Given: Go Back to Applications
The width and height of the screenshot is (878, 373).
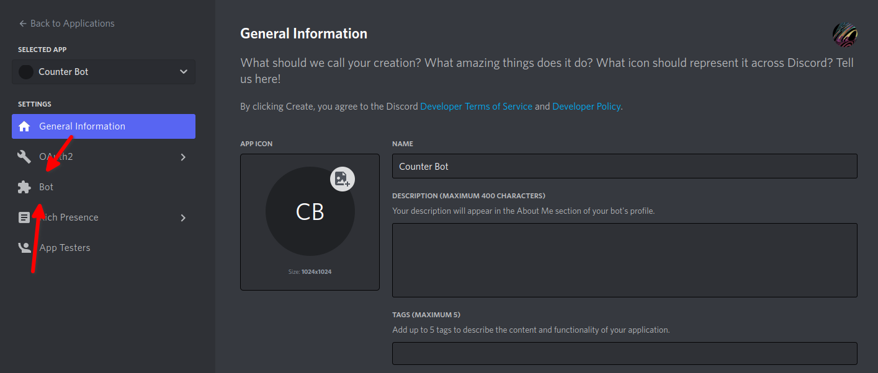Looking at the screenshot, I should [66, 24].
